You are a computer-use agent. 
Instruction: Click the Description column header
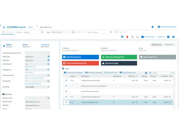click(x=85, y=76)
